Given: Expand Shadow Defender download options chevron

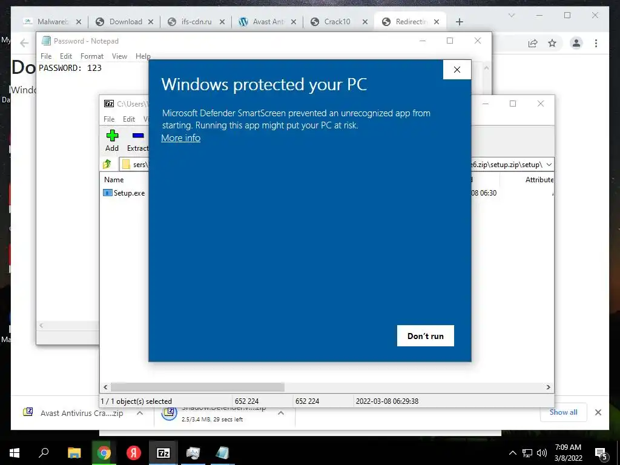Looking at the screenshot, I should pos(281,413).
